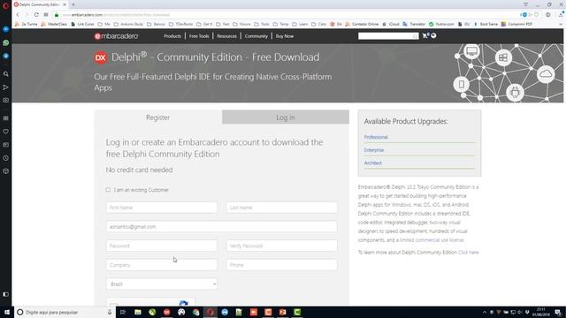
Task: Click the Last Name field
Action: (282, 208)
